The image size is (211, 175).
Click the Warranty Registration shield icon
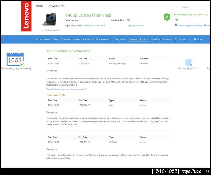click(188, 62)
